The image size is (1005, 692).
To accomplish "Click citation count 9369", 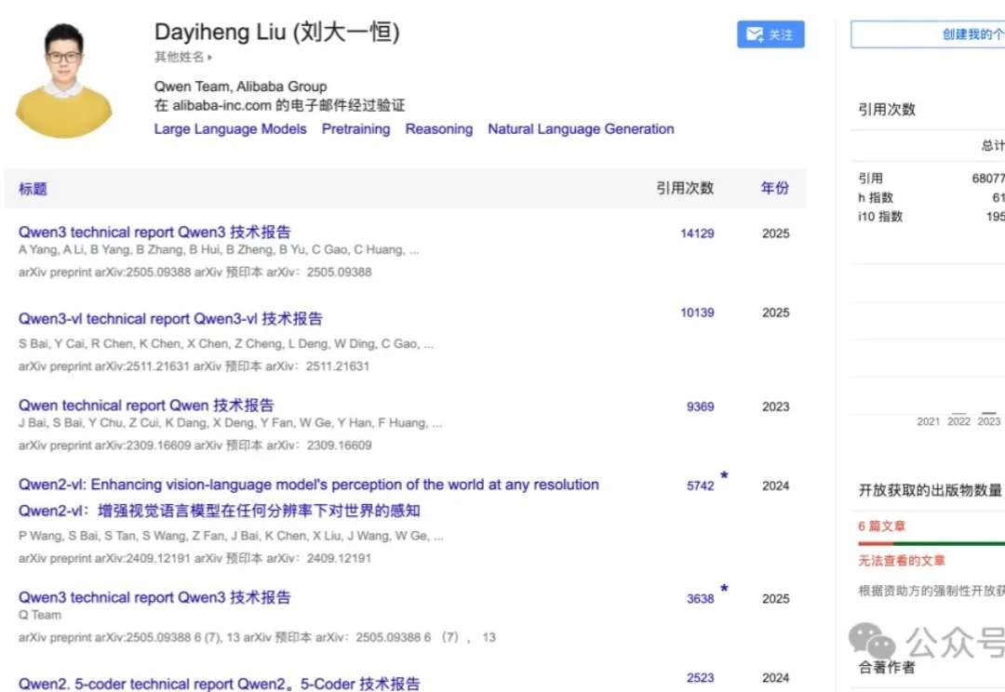I will point(700,406).
